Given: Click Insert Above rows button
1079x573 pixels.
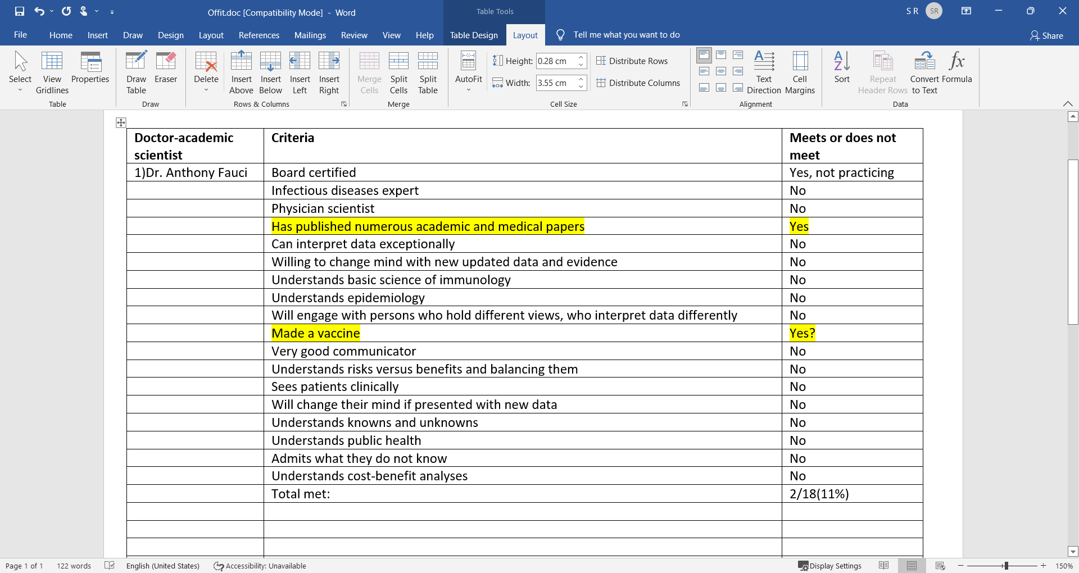Looking at the screenshot, I should click(241, 73).
